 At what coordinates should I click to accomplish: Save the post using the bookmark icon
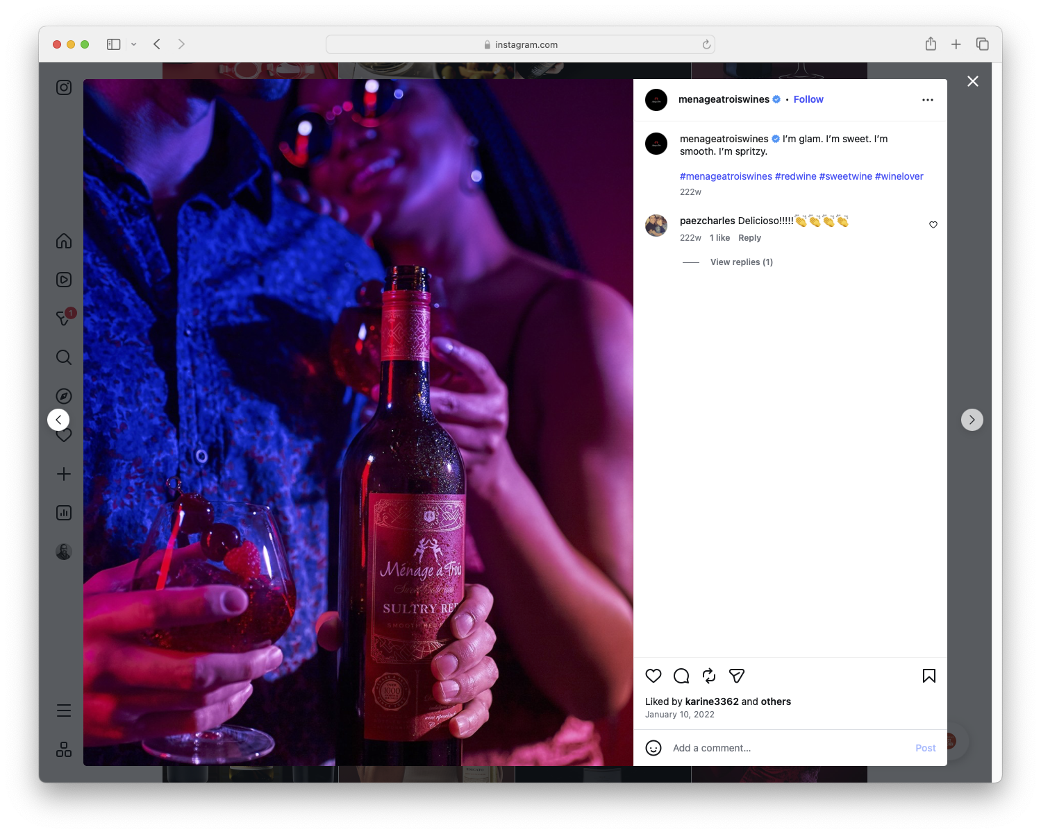[928, 676]
